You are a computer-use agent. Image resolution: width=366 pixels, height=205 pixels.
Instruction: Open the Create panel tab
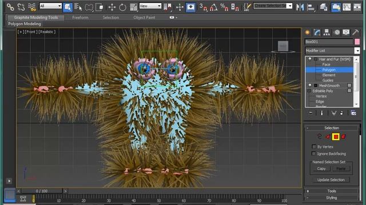click(308, 32)
